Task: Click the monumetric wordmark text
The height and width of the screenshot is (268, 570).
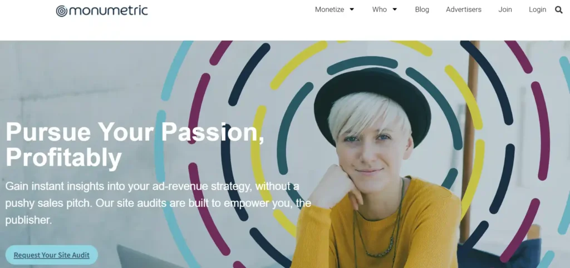Action: pos(108,11)
